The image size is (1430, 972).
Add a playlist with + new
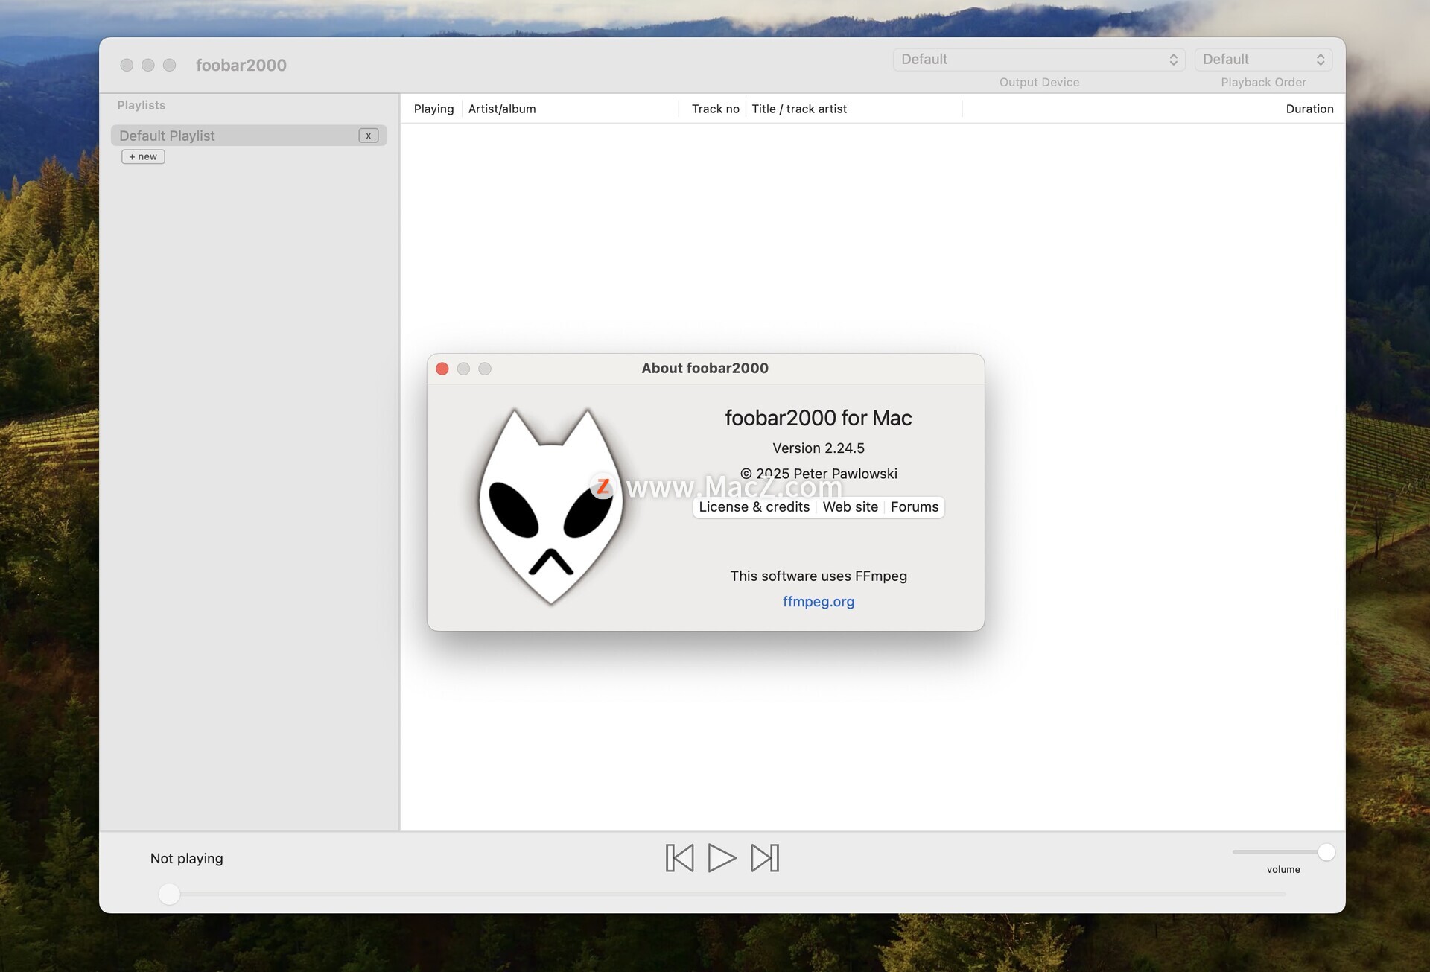143,156
